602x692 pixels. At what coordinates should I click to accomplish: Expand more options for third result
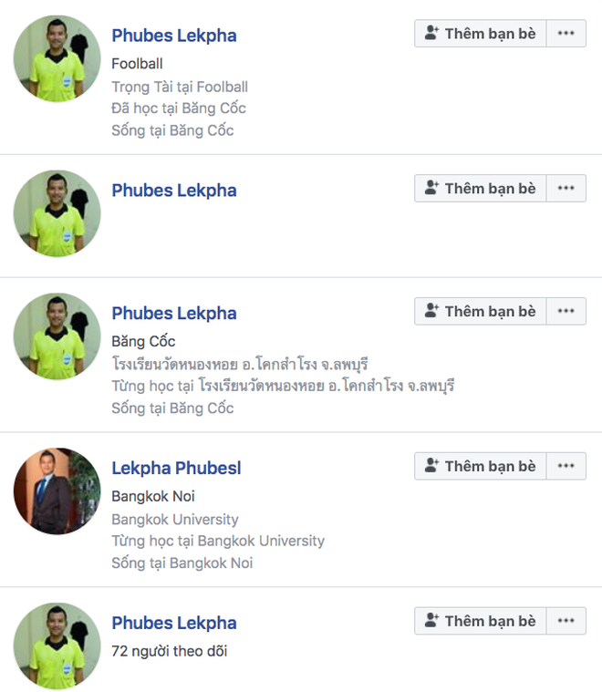pyautogui.click(x=566, y=311)
